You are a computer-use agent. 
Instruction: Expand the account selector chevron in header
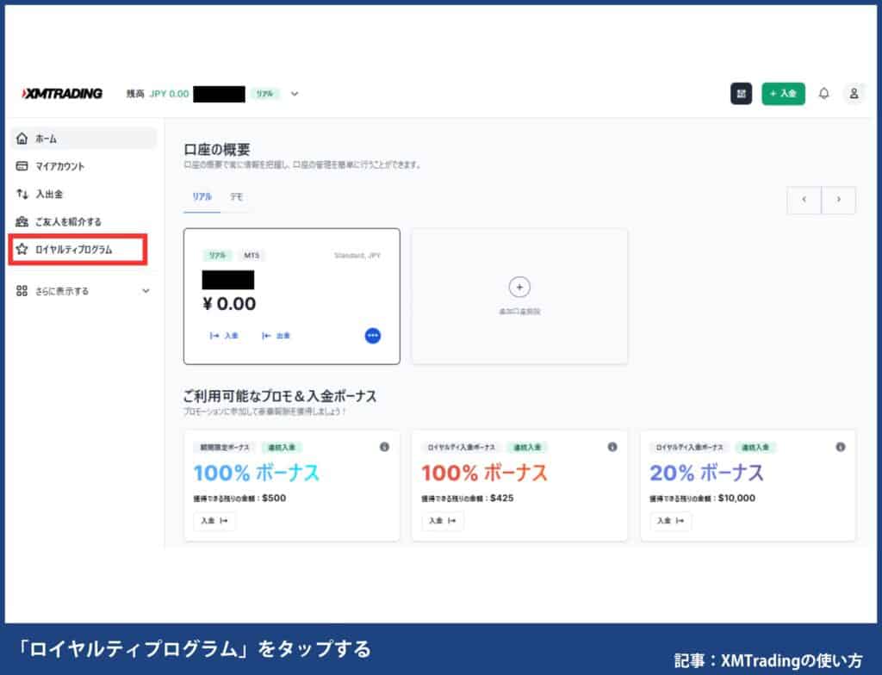(295, 94)
